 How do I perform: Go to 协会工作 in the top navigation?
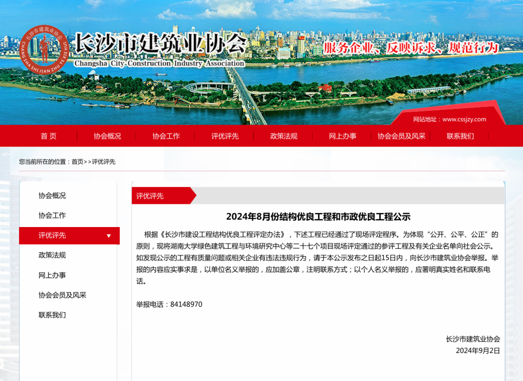166,136
